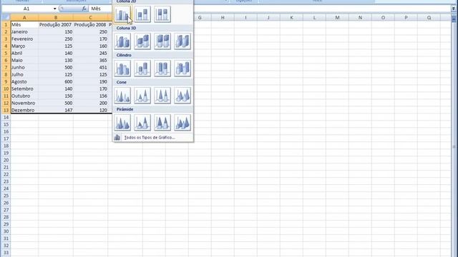Image resolution: width=458 pixels, height=257 pixels.
Task: Click the Fevereiro cell
Action: [x=24, y=39]
